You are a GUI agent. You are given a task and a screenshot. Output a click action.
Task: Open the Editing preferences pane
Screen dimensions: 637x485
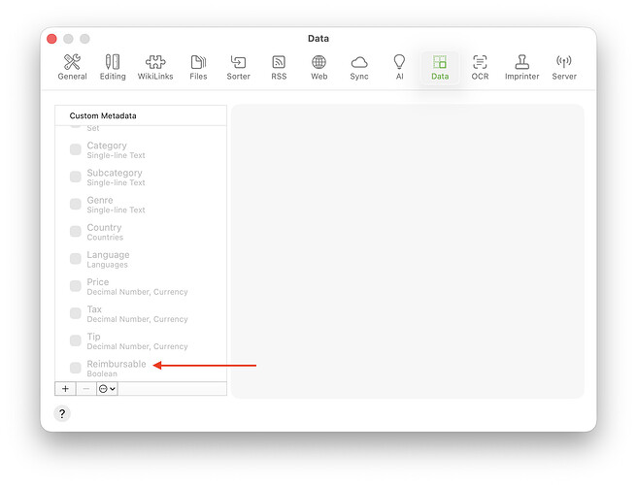click(x=113, y=67)
